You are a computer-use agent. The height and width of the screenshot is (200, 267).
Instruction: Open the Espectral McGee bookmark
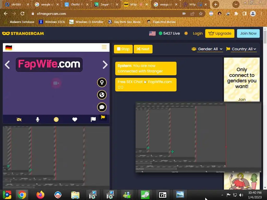pos(161,22)
